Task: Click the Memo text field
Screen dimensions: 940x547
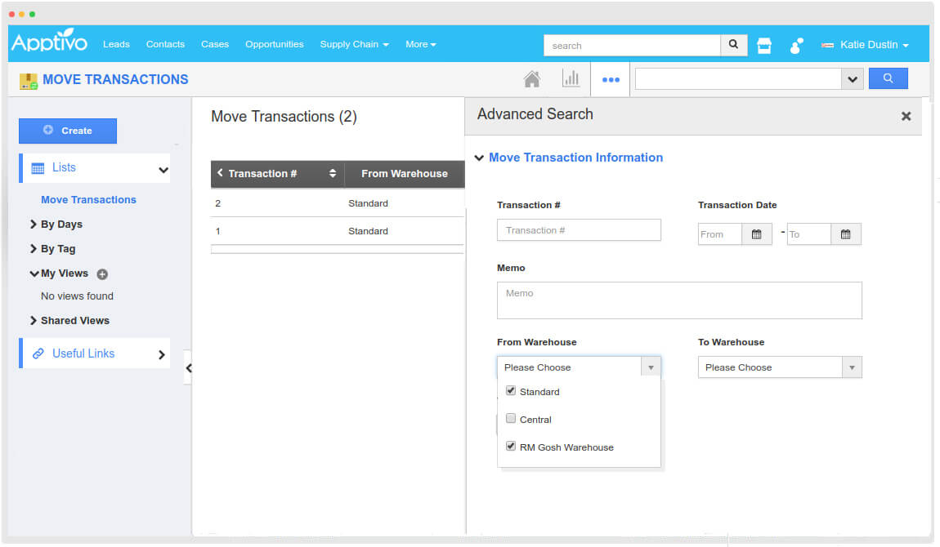Action: pos(678,300)
